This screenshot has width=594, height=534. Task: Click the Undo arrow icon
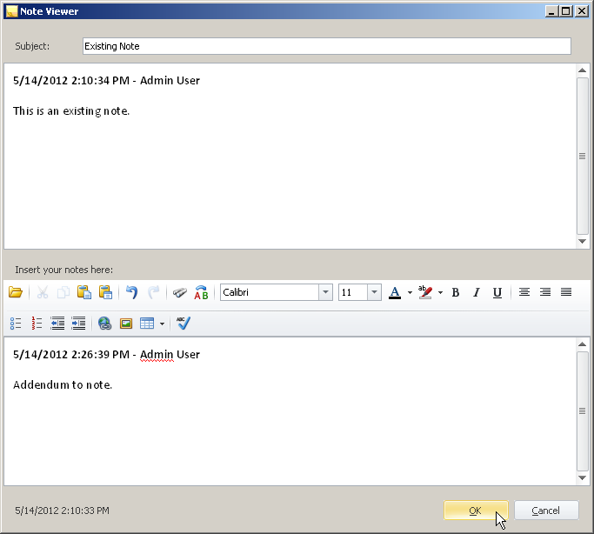coord(131,293)
